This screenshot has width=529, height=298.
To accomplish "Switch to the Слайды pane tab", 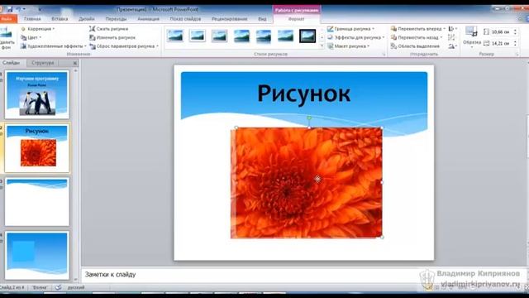I will [x=11, y=63].
